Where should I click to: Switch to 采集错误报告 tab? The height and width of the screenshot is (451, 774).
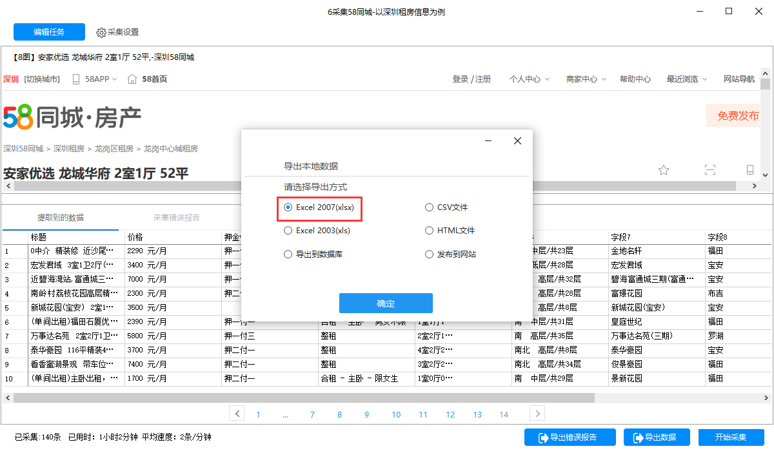coord(177,218)
